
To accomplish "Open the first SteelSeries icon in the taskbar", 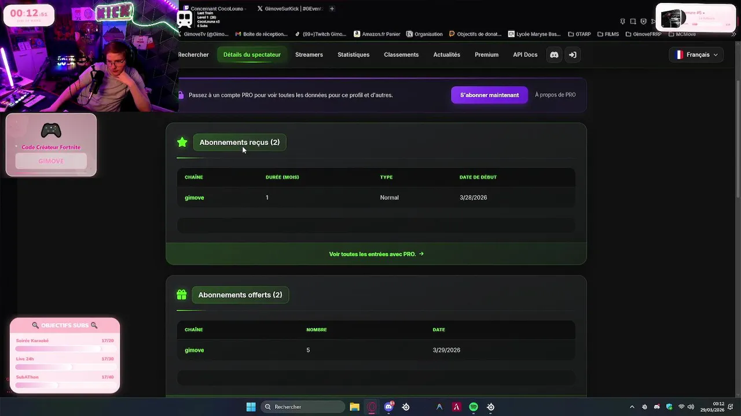I will tap(406, 407).
